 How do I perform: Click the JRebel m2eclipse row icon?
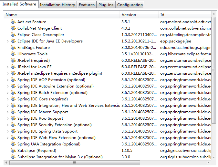coord(13,73)
